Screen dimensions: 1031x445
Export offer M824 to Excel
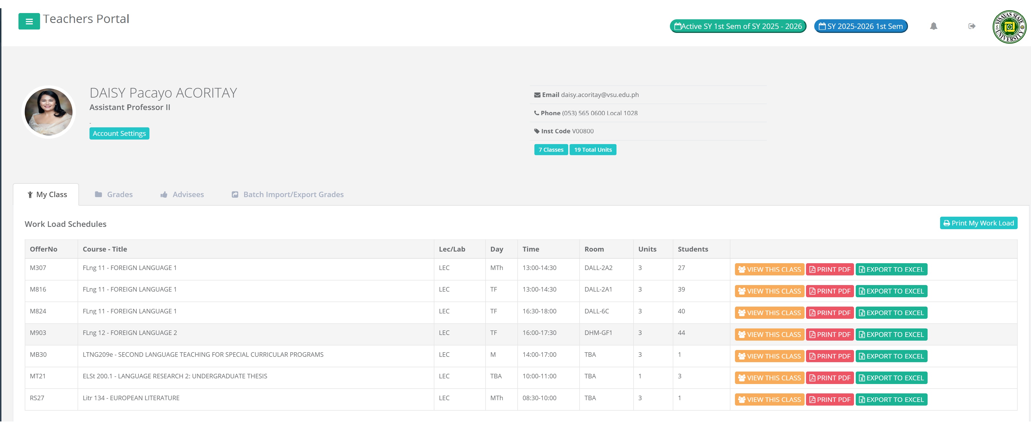(891, 313)
